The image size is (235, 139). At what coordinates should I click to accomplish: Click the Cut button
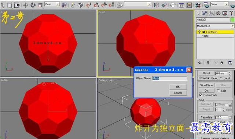[x=206, y=91]
